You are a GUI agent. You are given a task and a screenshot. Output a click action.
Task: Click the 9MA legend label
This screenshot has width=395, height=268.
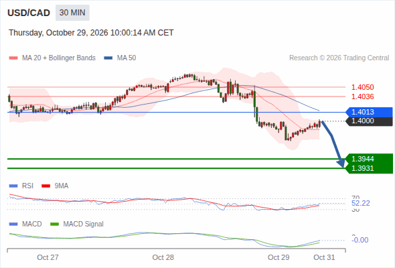(x=62, y=186)
